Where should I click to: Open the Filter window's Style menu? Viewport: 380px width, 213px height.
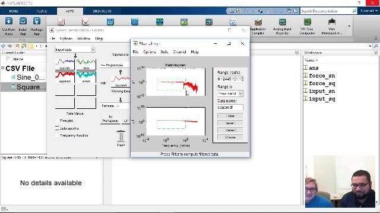[164, 52]
